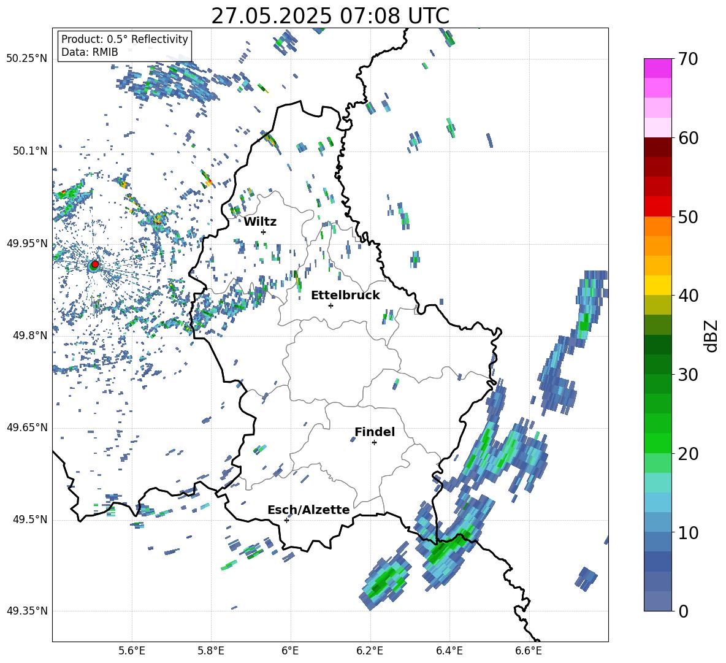Pick the yellow 40 dBZ swatch
Screen dimensions: 726x663
657,285
